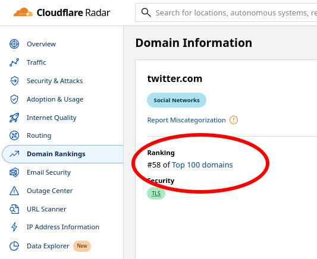Click the Security & Attacks shield icon
Image resolution: width=317 pixels, height=259 pixels.
pos(14,81)
